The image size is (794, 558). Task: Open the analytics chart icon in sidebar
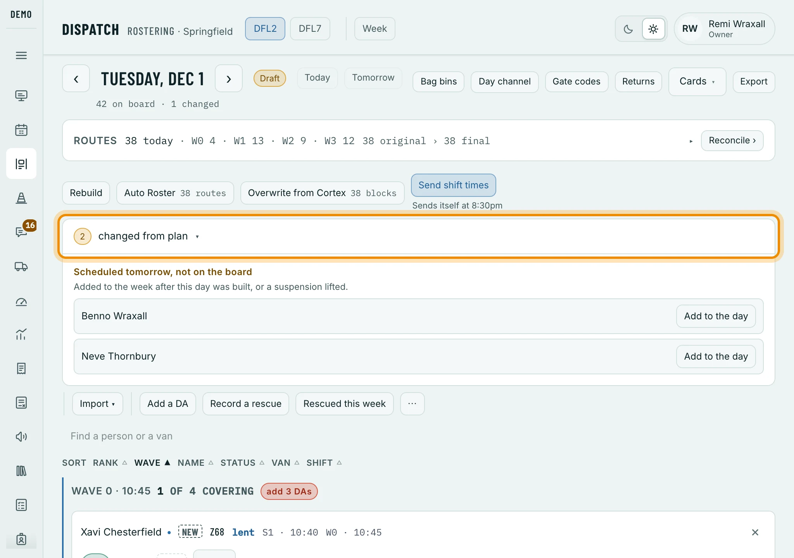coord(21,334)
